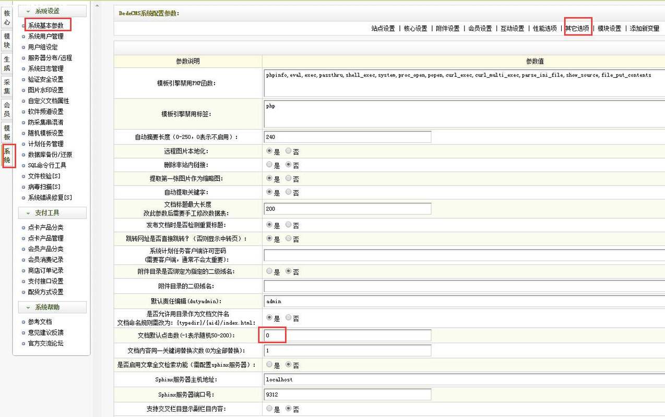Select 是 for 自动提取关键字
This screenshot has width=665, height=417.
coord(269,192)
